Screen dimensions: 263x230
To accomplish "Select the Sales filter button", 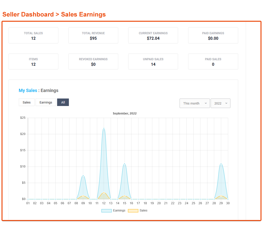I will pos(27,102).
